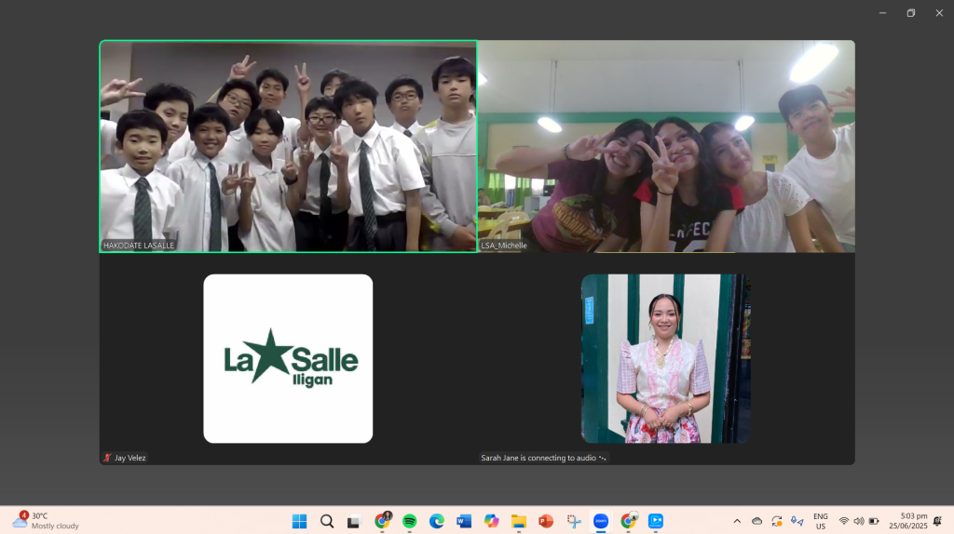
Task: Open Microsoft Edge from the taskbar
Action: click(437, 521)
